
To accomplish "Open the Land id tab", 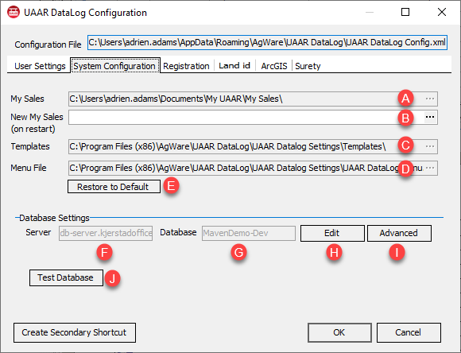I will (x=234, y=66).
